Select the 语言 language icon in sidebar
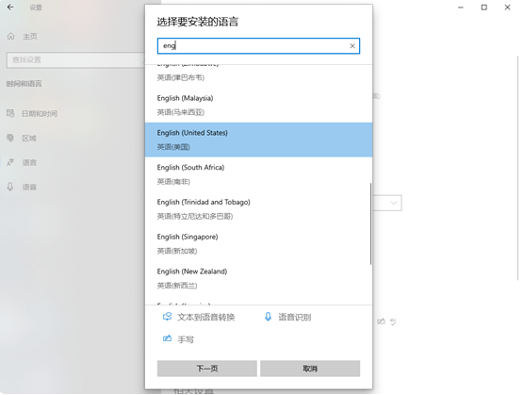 point(10,162)
